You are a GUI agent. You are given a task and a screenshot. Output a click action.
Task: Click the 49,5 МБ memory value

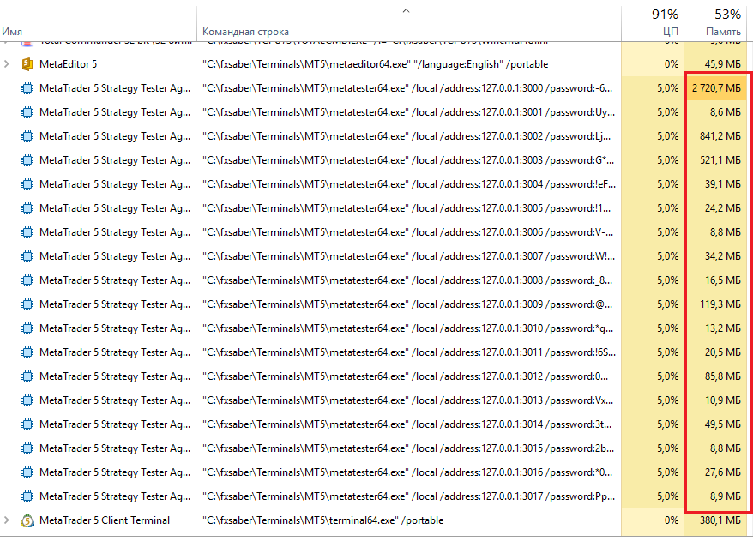point(723,424)
